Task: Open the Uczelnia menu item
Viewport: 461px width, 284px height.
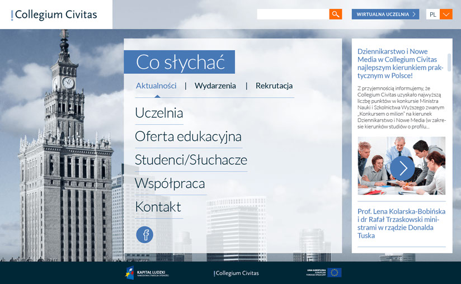Action: click(159, 113)
